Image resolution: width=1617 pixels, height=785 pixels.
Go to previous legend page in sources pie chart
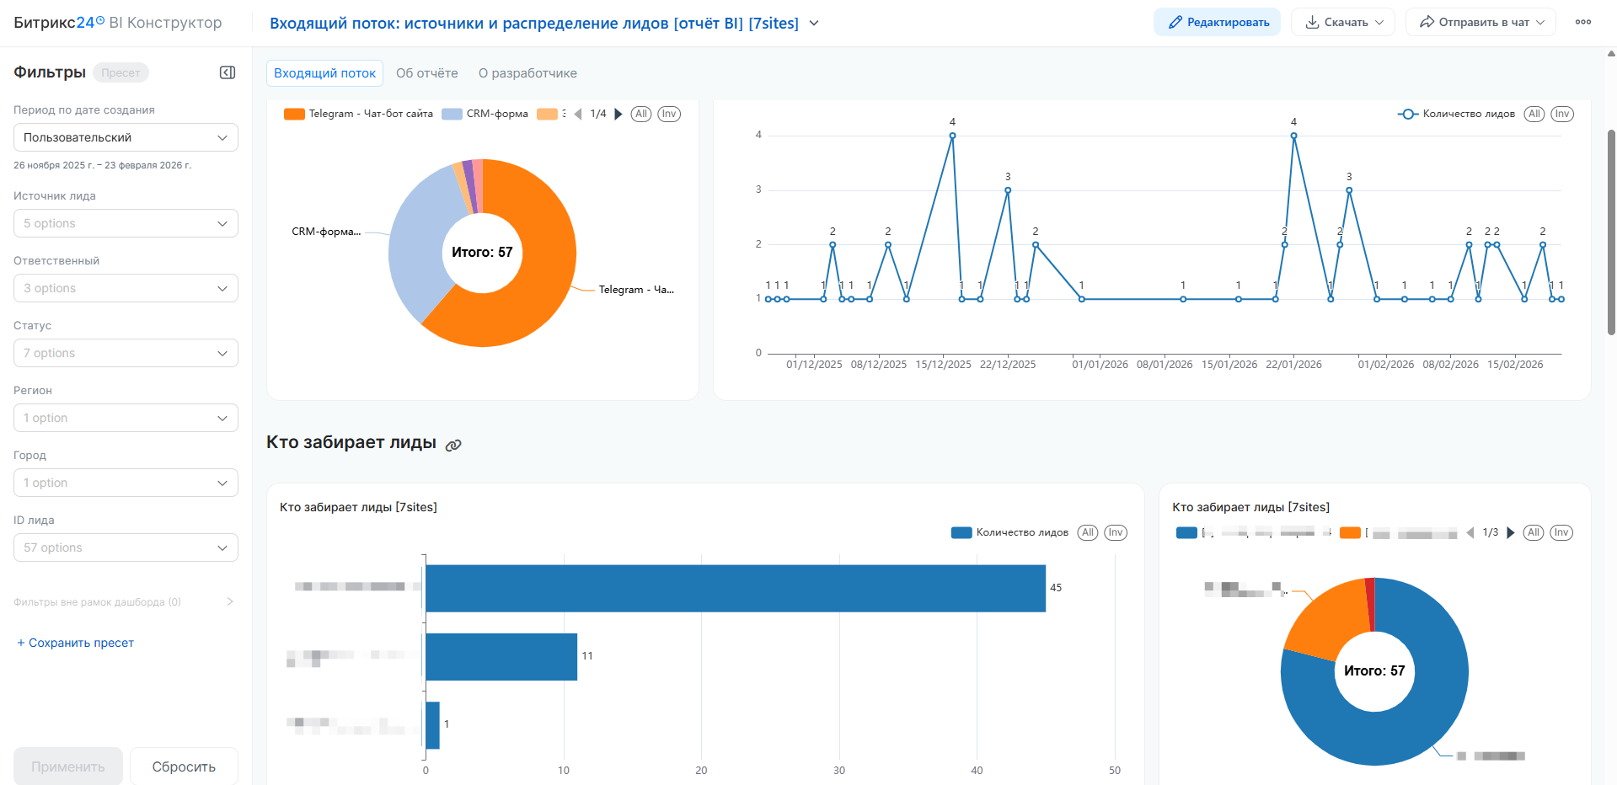click(x=578, y=115)
